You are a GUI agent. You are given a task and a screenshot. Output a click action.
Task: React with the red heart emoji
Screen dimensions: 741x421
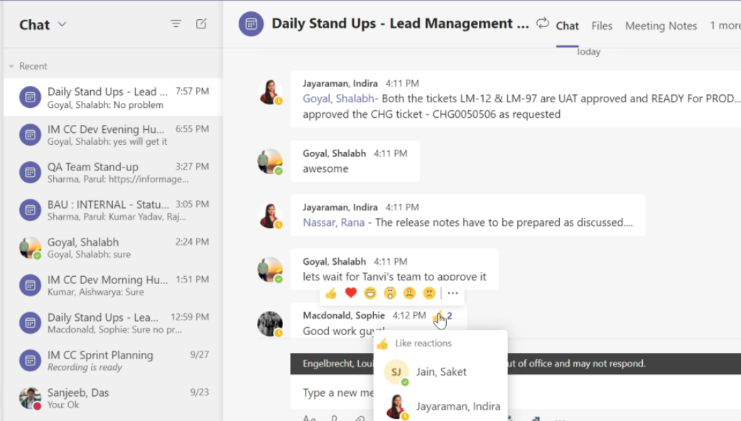click(x=351, y=293)
